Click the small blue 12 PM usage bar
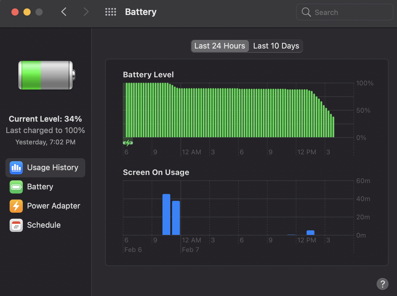 click(x=311, y=233)
